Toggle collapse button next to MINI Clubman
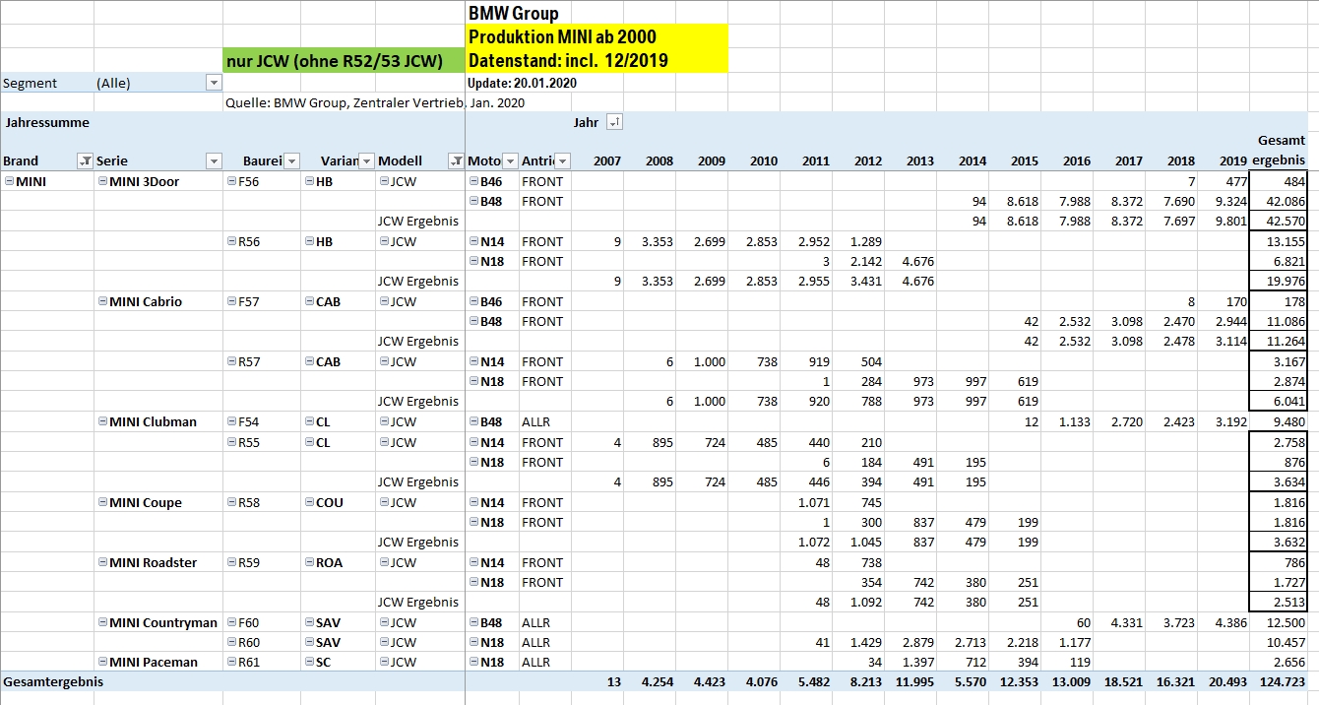Viewport: 1319px width, 705px height. tap(102, 421)
